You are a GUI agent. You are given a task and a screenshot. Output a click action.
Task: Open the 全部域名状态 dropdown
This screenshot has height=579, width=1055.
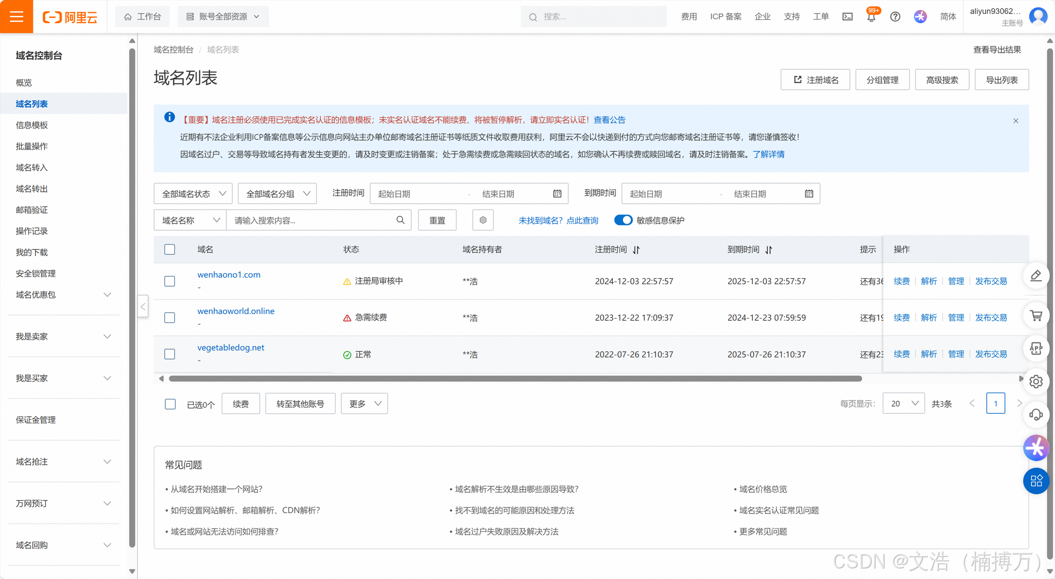click(x=193, y=194)
